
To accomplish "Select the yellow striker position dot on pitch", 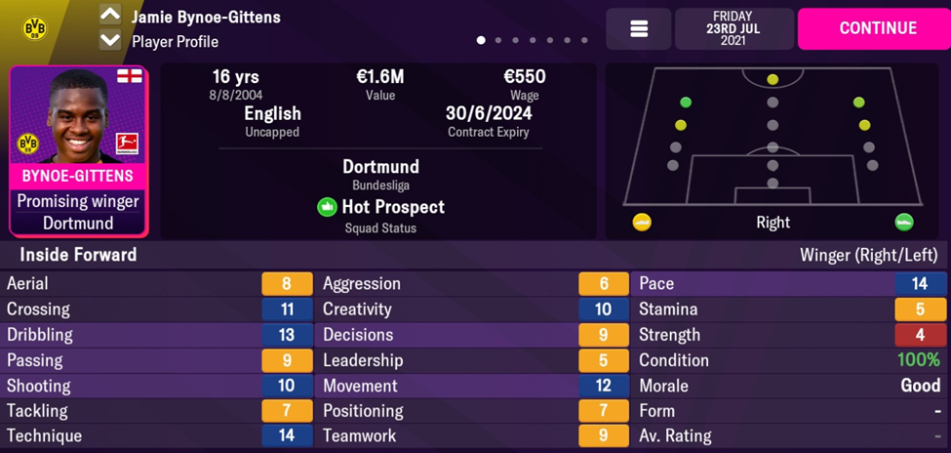I will 773,79.
